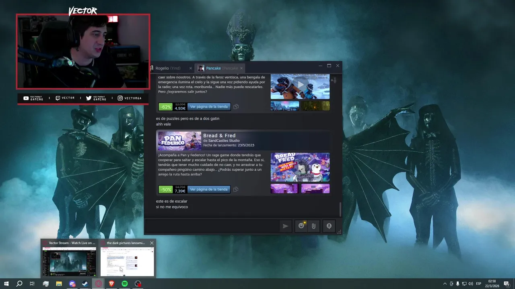This screenshot has height=289, width=515.
Task: Click the Twitter icon in the social banner
Action: 89,98
